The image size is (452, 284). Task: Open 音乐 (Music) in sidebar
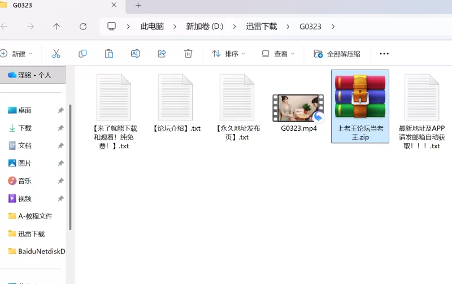[25, 180]
